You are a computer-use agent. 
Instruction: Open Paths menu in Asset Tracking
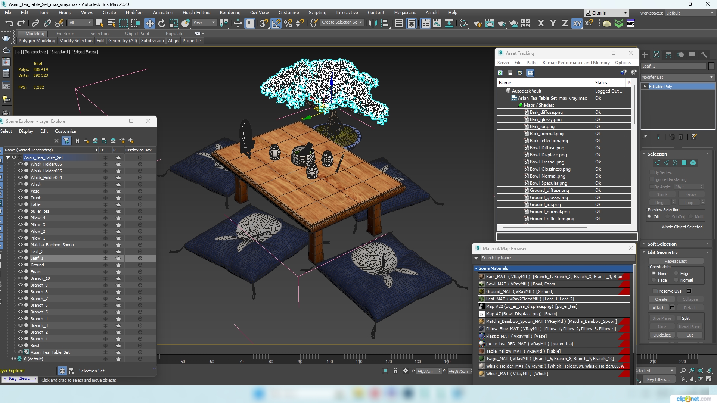532,63
